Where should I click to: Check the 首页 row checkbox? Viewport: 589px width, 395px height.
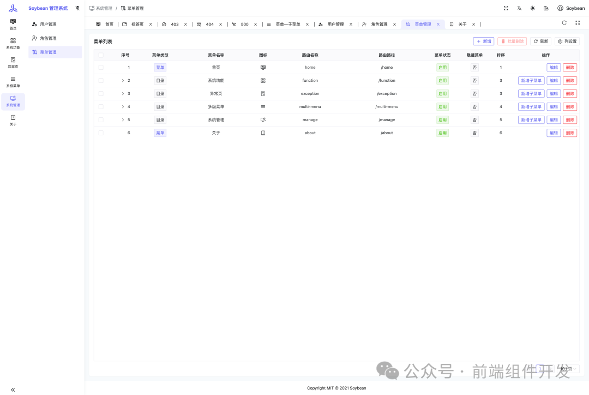tap(101, 68)
